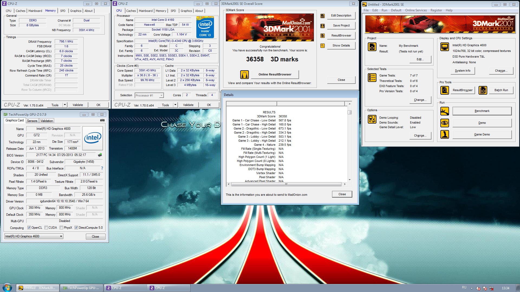This screenshot has height=292, width=520.
Task: Click Close button in Details dialog
Action: point(342,194)
